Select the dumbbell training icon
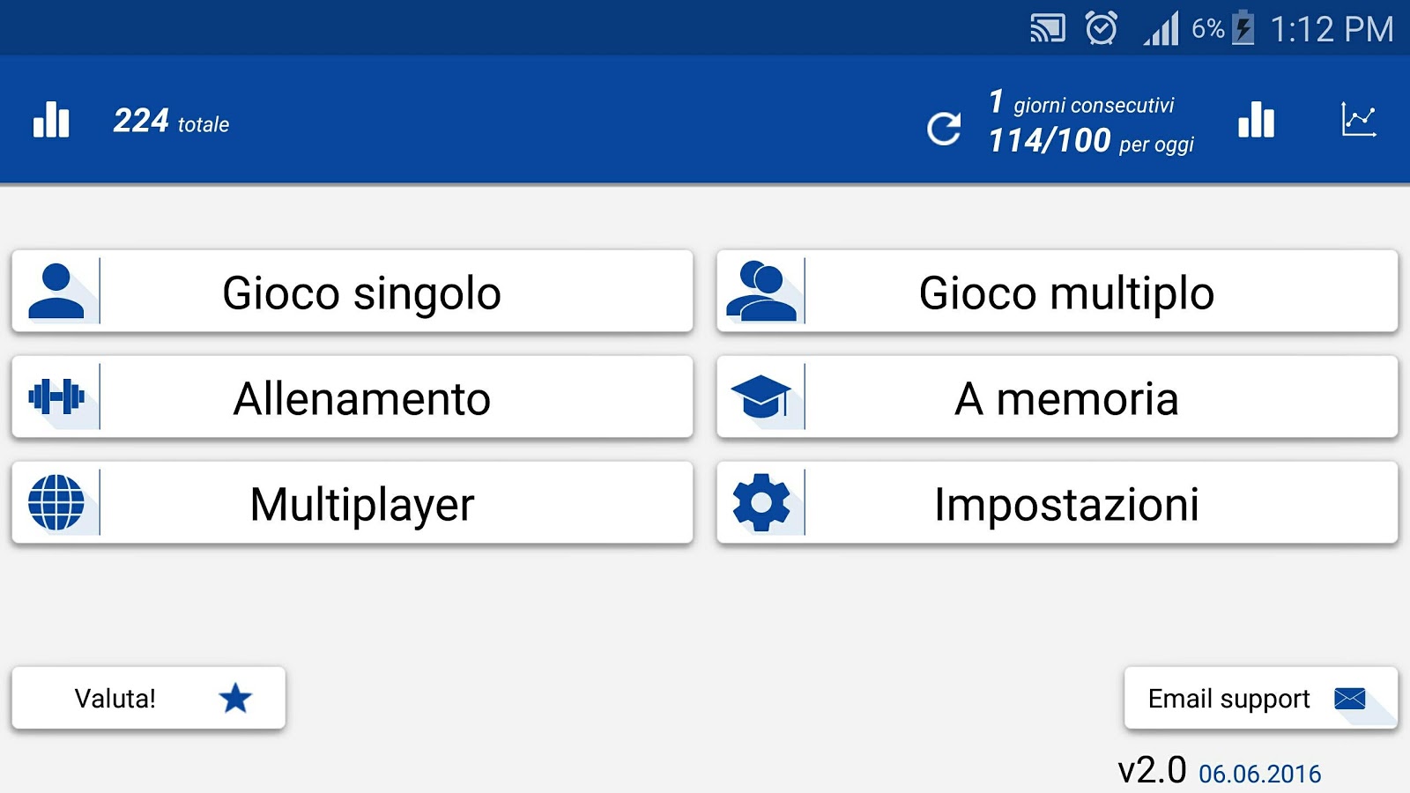The image size is (1410, 793). [x=56, y=396]
